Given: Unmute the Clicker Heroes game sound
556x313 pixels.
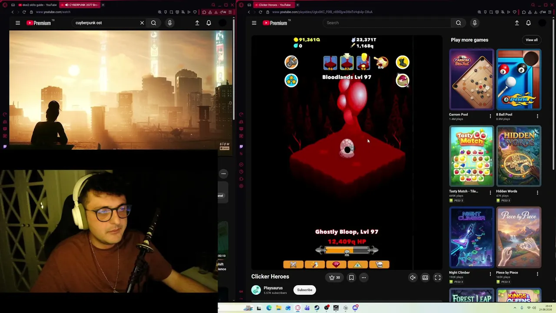Looking at the screenshot, I should coord(413,277).
